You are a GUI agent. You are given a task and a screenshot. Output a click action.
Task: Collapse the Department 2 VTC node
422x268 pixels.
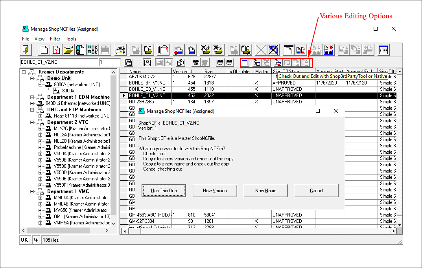pyautogui.click(x=32, y=122)
